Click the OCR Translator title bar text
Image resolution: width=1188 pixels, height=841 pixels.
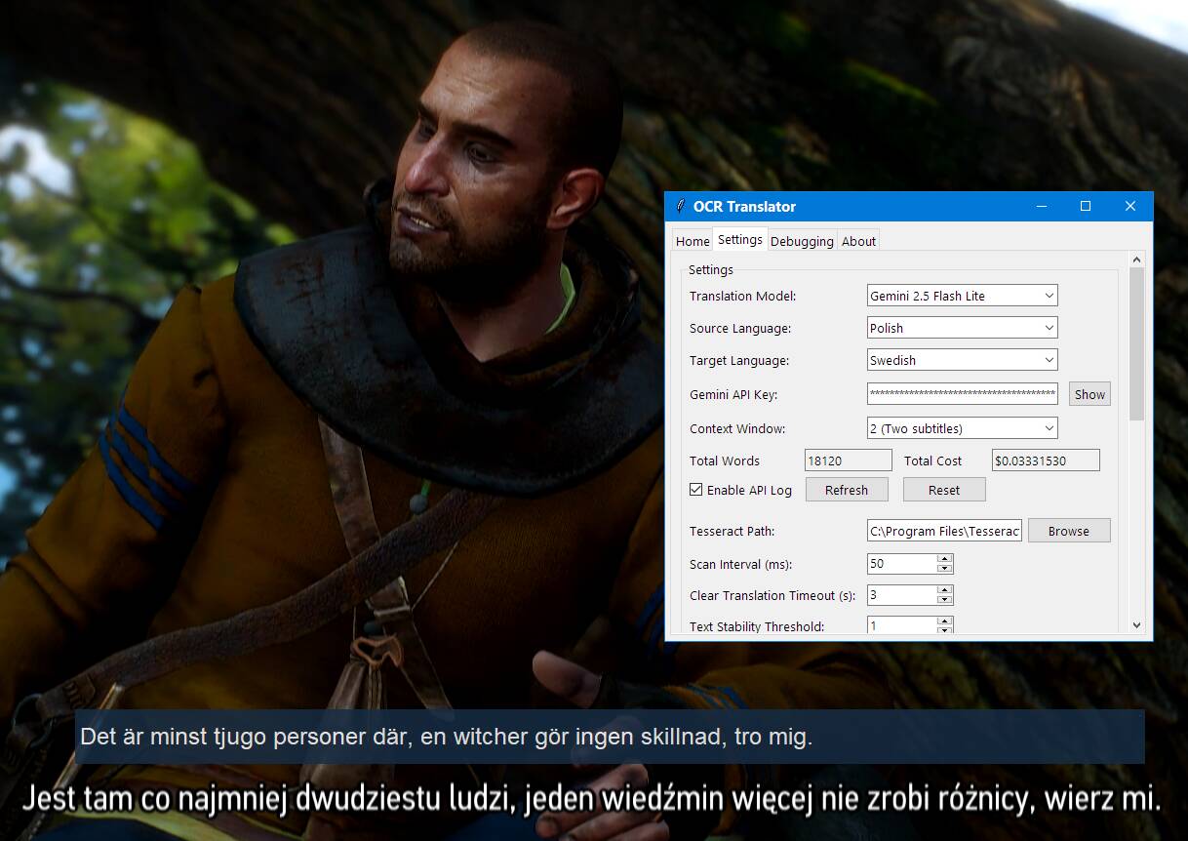744,206
